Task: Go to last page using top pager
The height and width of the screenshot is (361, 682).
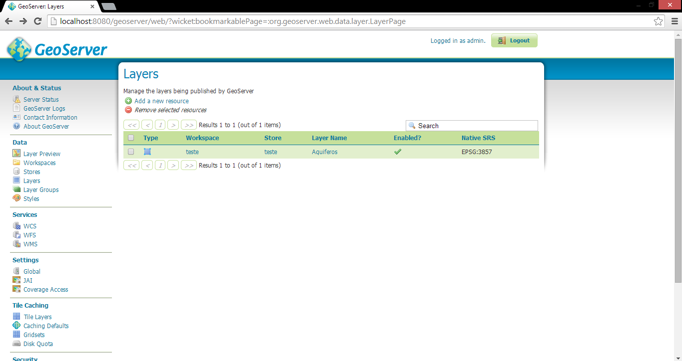Action: (189, 125)
